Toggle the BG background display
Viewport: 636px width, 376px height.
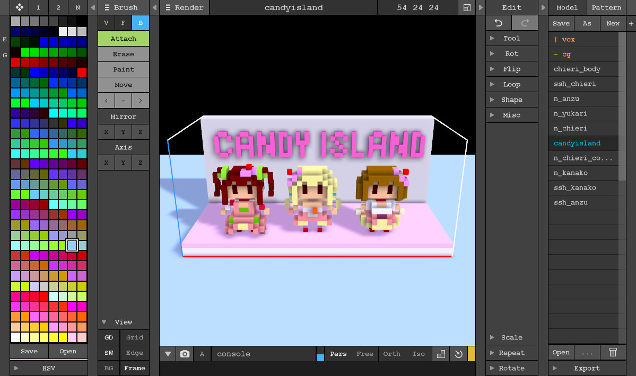(109, 368)
